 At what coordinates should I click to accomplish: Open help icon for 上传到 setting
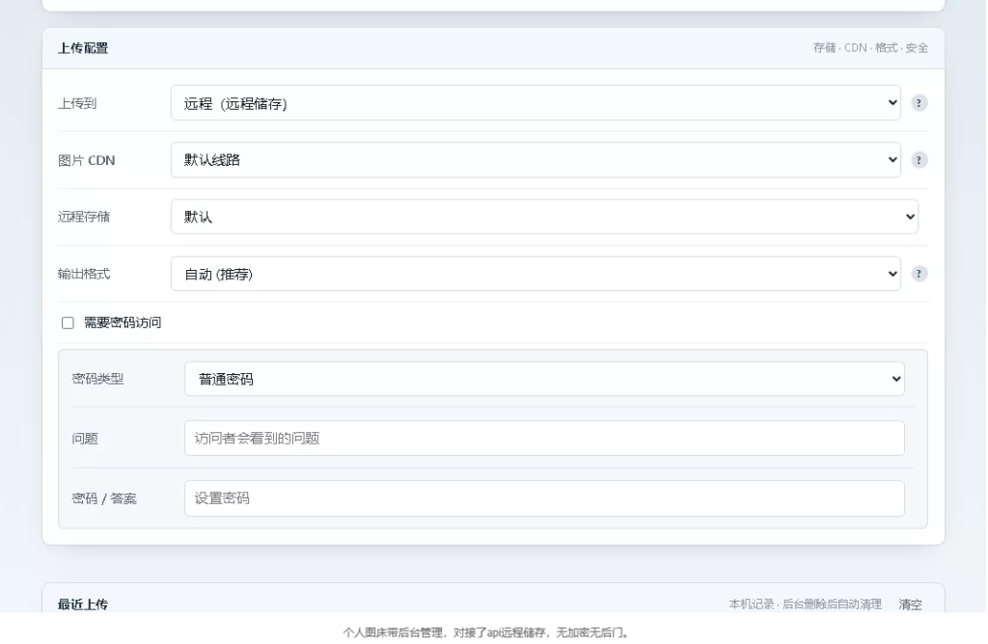(919, 103)
